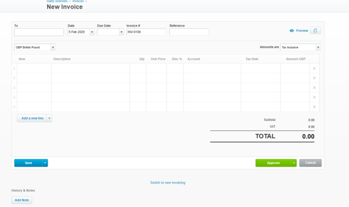
Task: Click the Save button
Action: 28,163
